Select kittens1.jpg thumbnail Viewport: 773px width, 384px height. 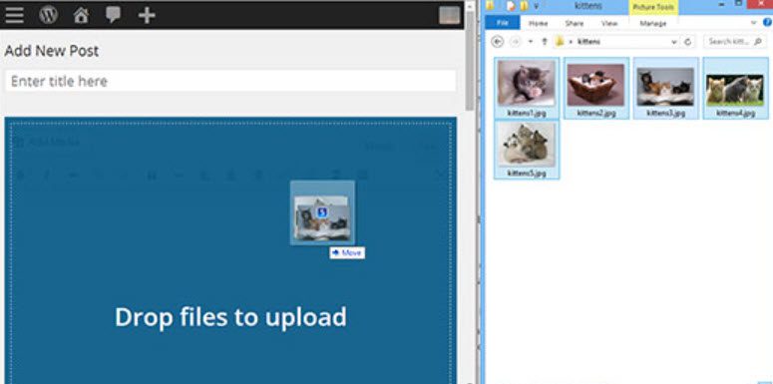pyautogui.click(x=526, y=84)
